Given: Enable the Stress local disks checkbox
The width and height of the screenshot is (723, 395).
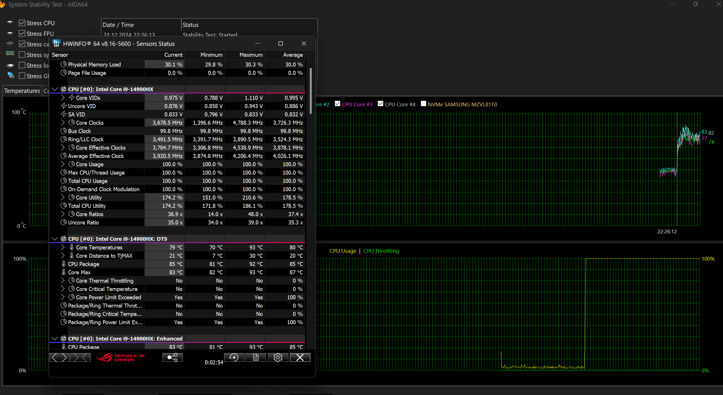Looking at the screenshot, I should (22, 65).
